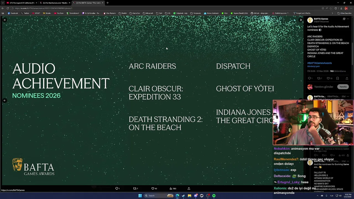Image resolution: width=354 pixels, height=199 pixels.
Task: Click the Grok icon beside BAFTA Games name
Action: pyautogui.click(x=344, y=19)
